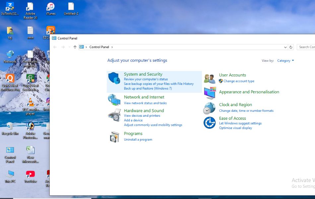Focus the Search Control Panel box
The height and width of the screenshot is (199, 315).
[306, 47]
